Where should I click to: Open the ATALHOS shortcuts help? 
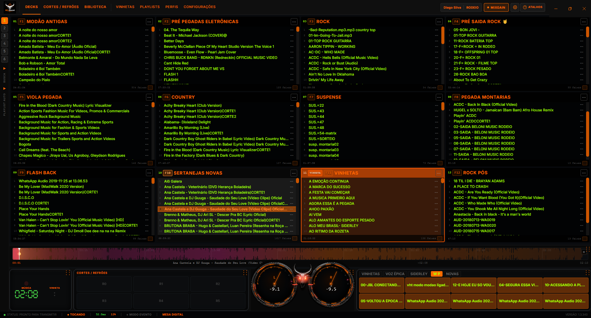(x=532, y=7)
